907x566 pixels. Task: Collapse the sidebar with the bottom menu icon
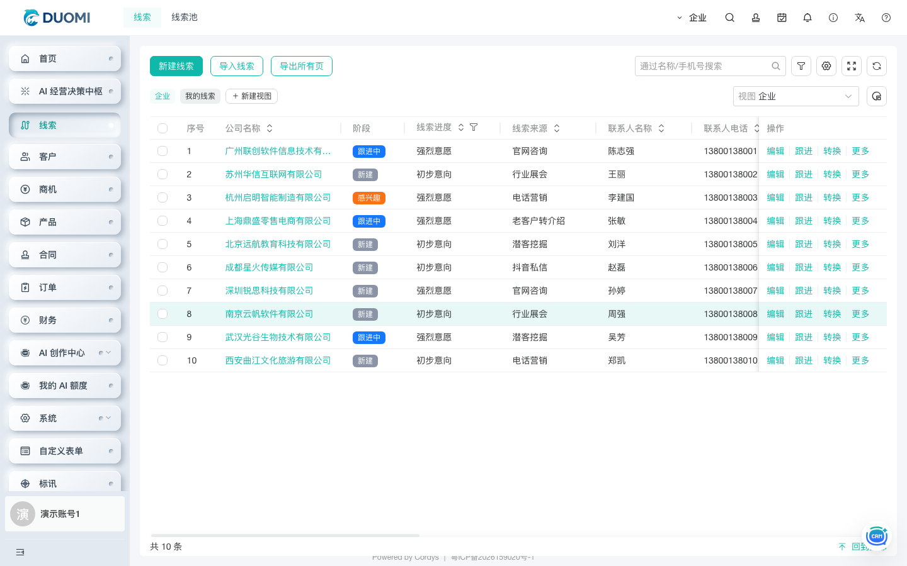[x=20, y=552]
